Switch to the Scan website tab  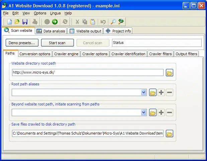[x=18, y=30]
